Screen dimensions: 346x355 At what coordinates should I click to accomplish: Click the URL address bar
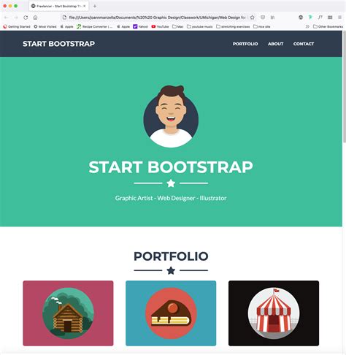coord(157,18)
